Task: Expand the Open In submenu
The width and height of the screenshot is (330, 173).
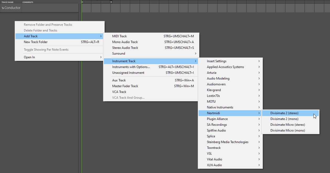Action: point(60,57)
